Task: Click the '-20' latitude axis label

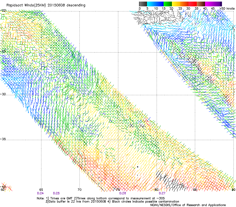Action: pos(3,11)
